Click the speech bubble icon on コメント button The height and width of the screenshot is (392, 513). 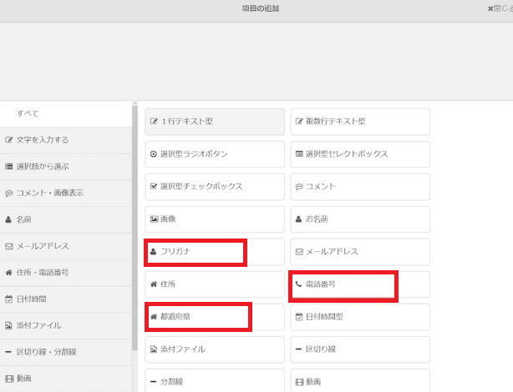click(x=299, y=186)
